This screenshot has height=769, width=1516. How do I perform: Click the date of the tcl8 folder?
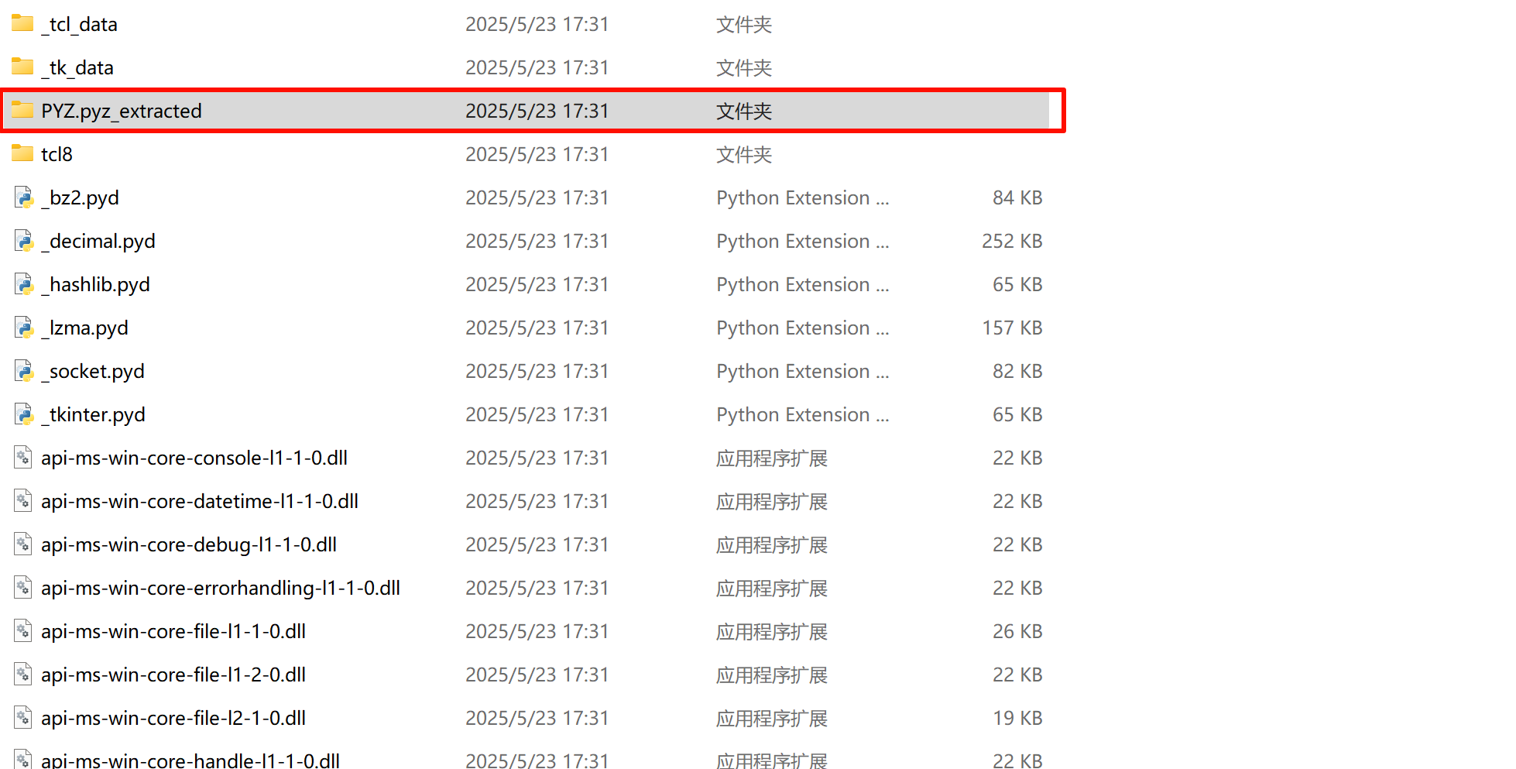pos(537,155)
